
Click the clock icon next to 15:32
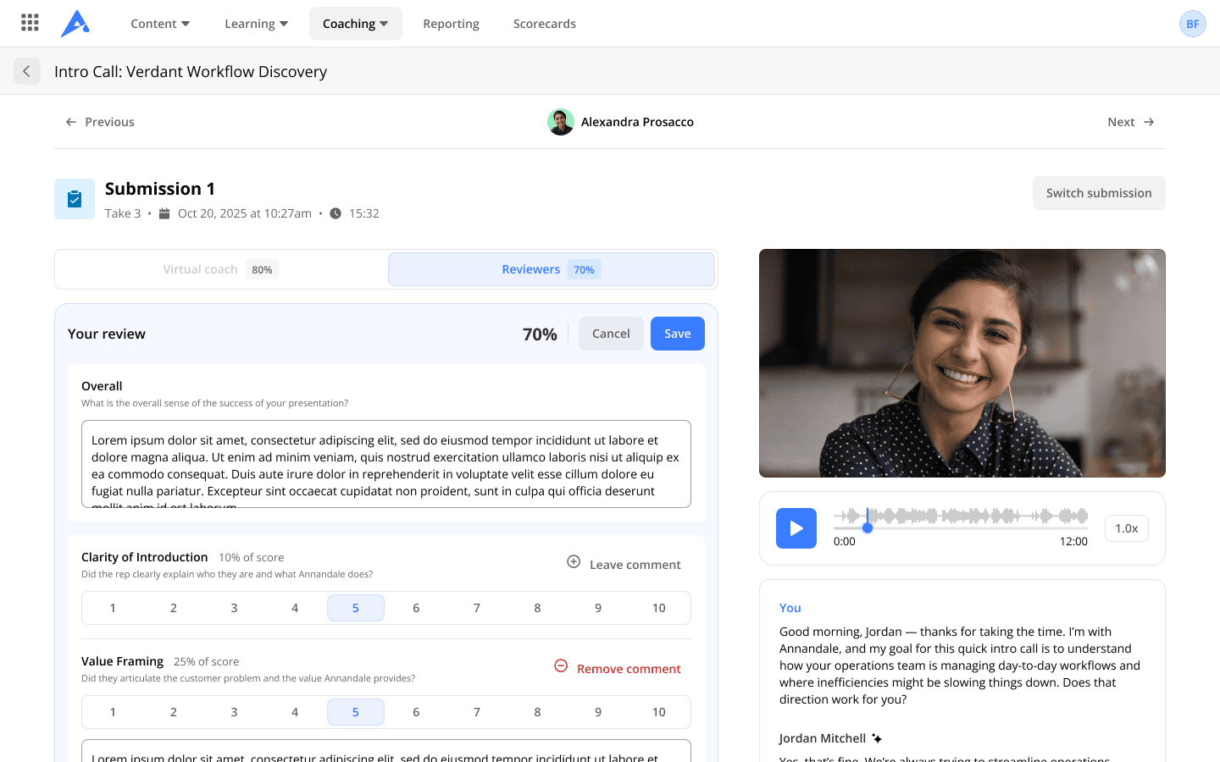[335, 213]
